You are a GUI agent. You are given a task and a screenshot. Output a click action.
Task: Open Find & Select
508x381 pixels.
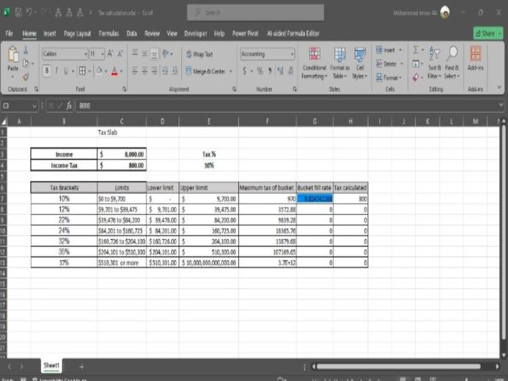pos(452,63)
